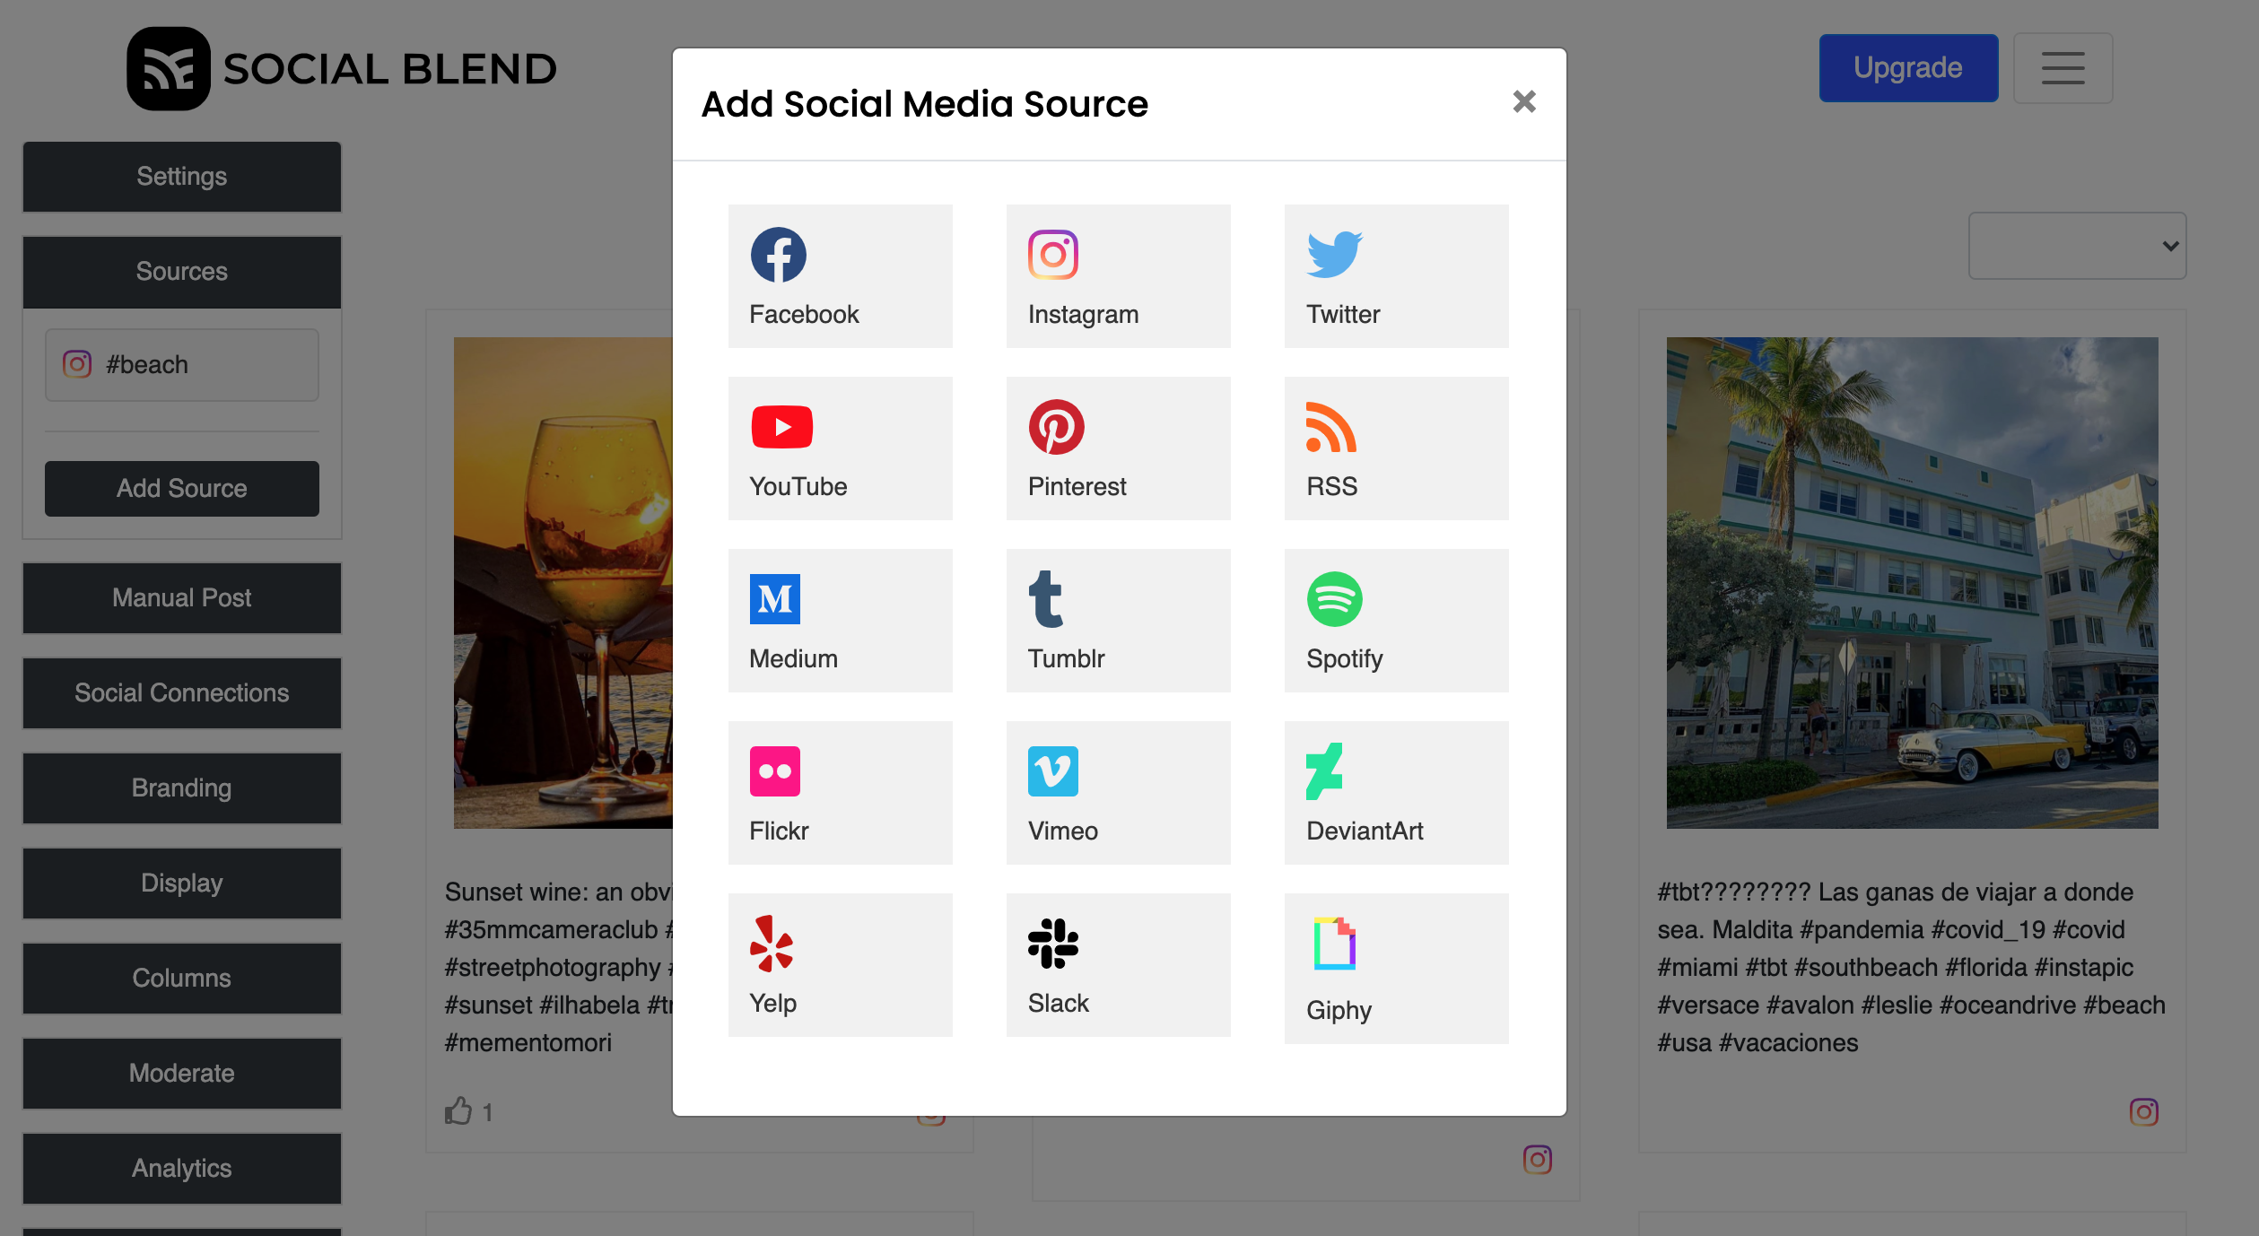
Task: Select the Giphy icon
Action: [x=1334, y=944]
